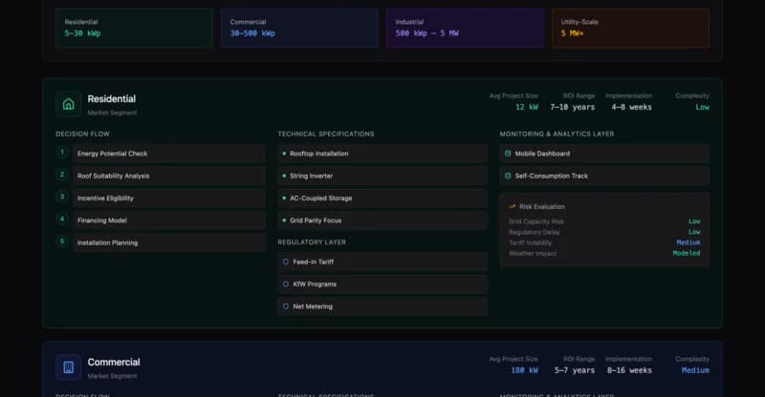Click the Self-Consumption Track icon
765x397 pixels.
[508, 176]
